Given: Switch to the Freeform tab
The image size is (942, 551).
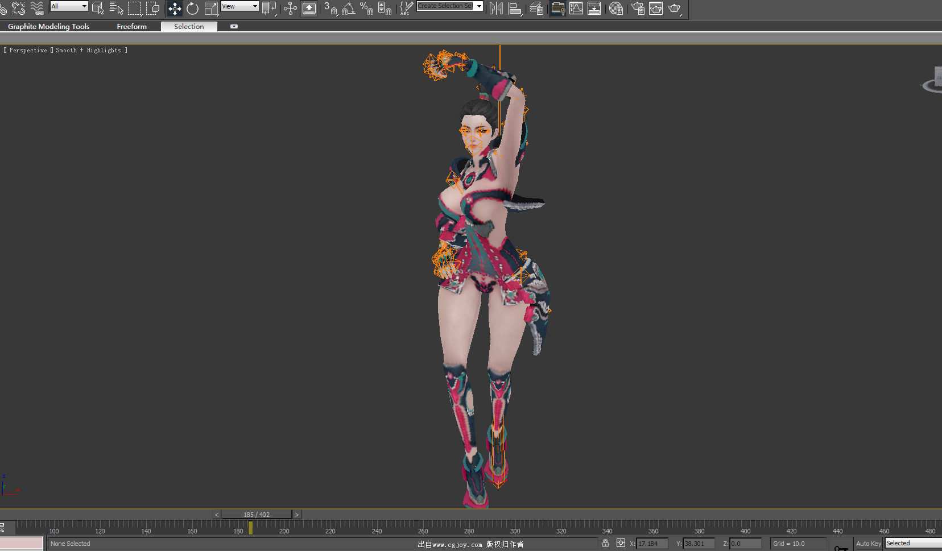Looking at the screenshot, I should [132, 27].
